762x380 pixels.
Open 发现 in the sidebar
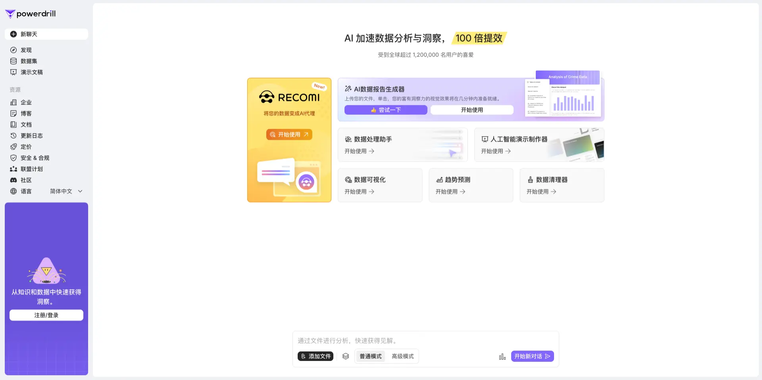pos(46,50)
